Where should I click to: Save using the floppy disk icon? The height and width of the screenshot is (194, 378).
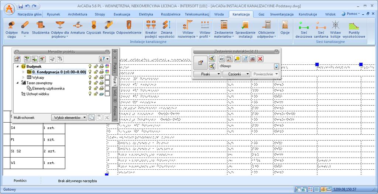click(21, 6)
